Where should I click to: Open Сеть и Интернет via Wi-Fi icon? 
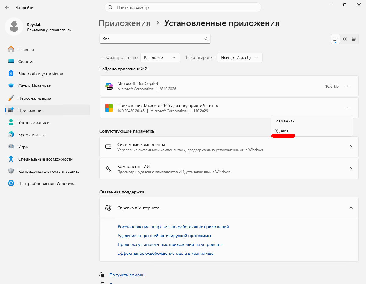click(x=11, y=86)
